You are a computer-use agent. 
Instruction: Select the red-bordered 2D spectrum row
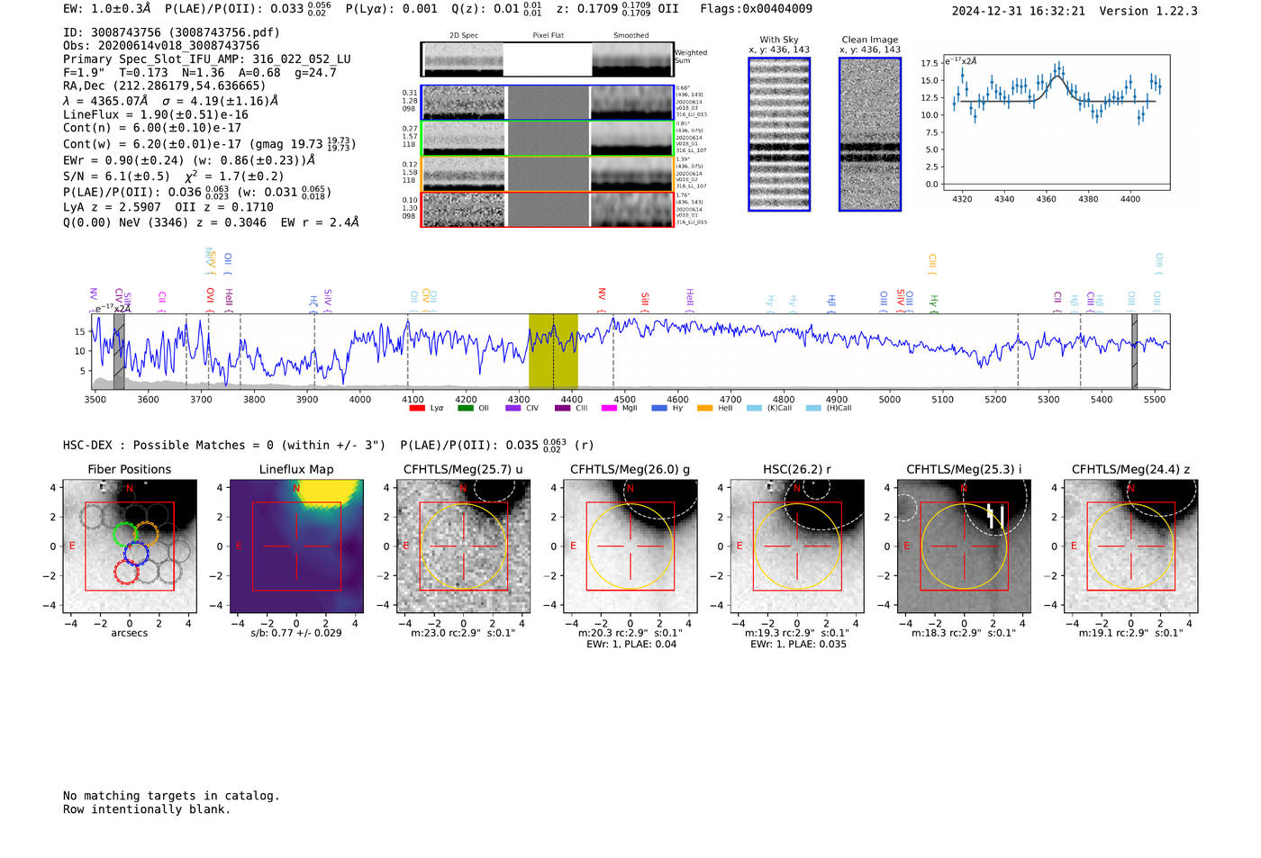point(547,209)
